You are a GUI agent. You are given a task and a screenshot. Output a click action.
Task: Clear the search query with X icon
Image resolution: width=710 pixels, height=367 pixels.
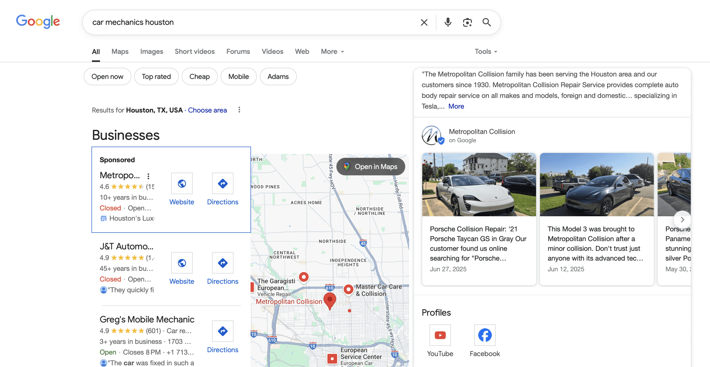pyautogui.click(x=424, y=22)
